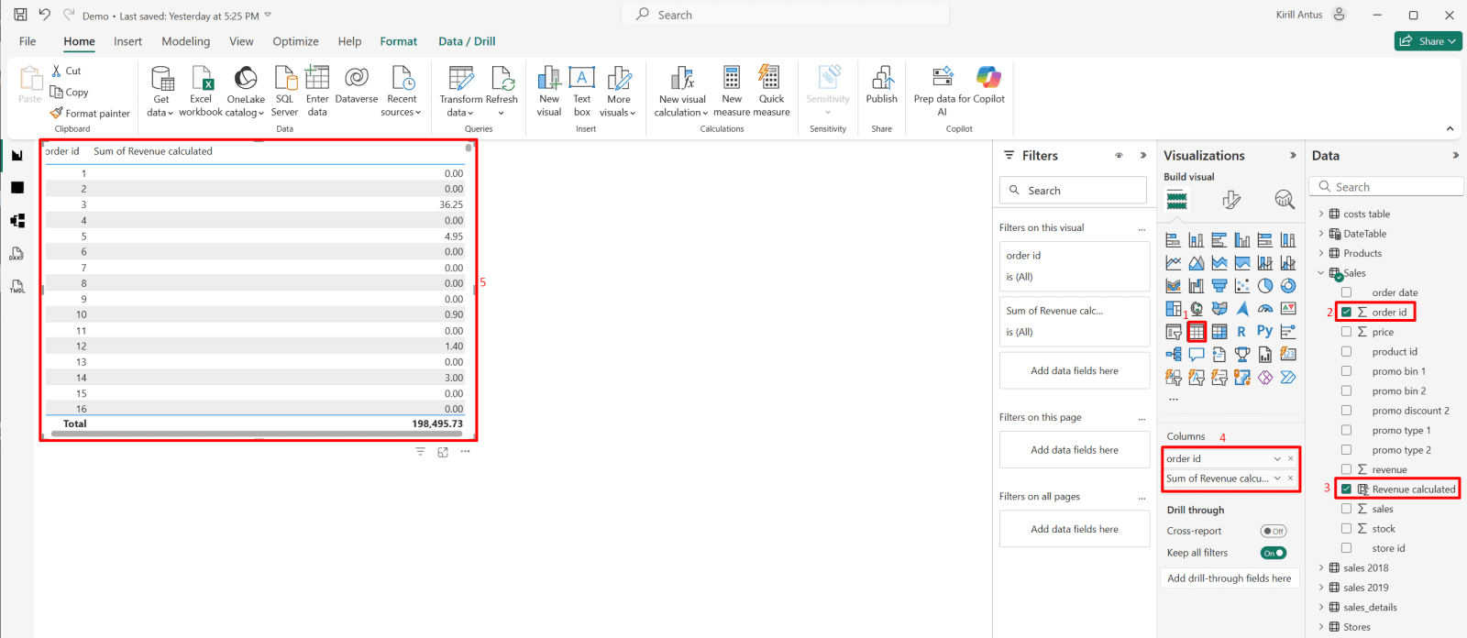Image resolution: width=1467 pixels, height=638 pixels.
Task: Enable the Cross-report toggle
Action: (x=1273, y=531)
